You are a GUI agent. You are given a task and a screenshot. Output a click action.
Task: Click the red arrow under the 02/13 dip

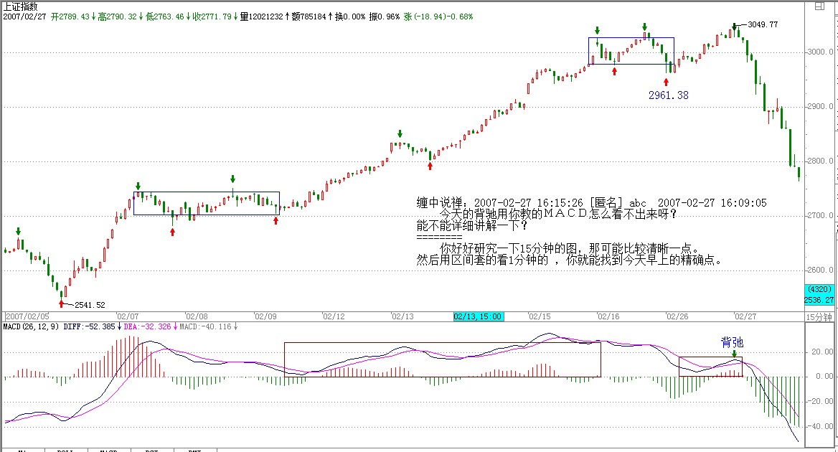click(x=430, y=166)
